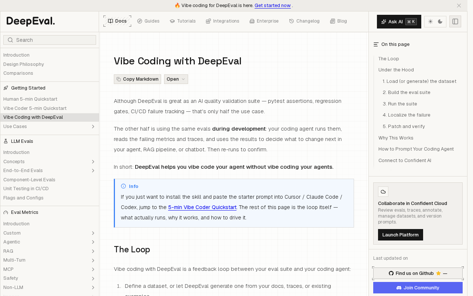This screenshot has height=296, width=473.
Task: Jump to How to Prompt Your Coding Agent
Action: click(416, 149)
